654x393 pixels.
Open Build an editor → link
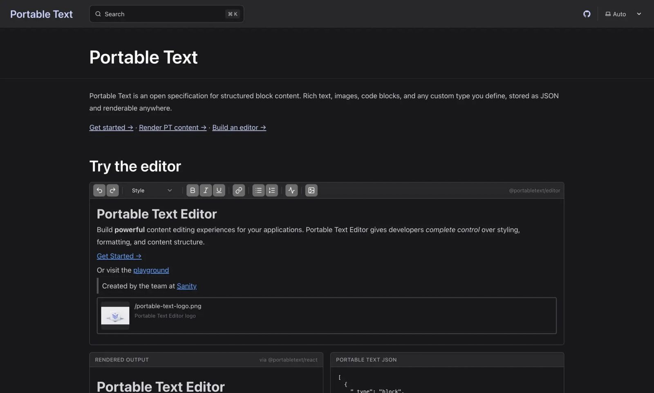[239, 127]
